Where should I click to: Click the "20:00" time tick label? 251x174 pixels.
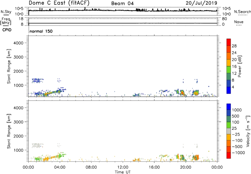tap(186, 167)
